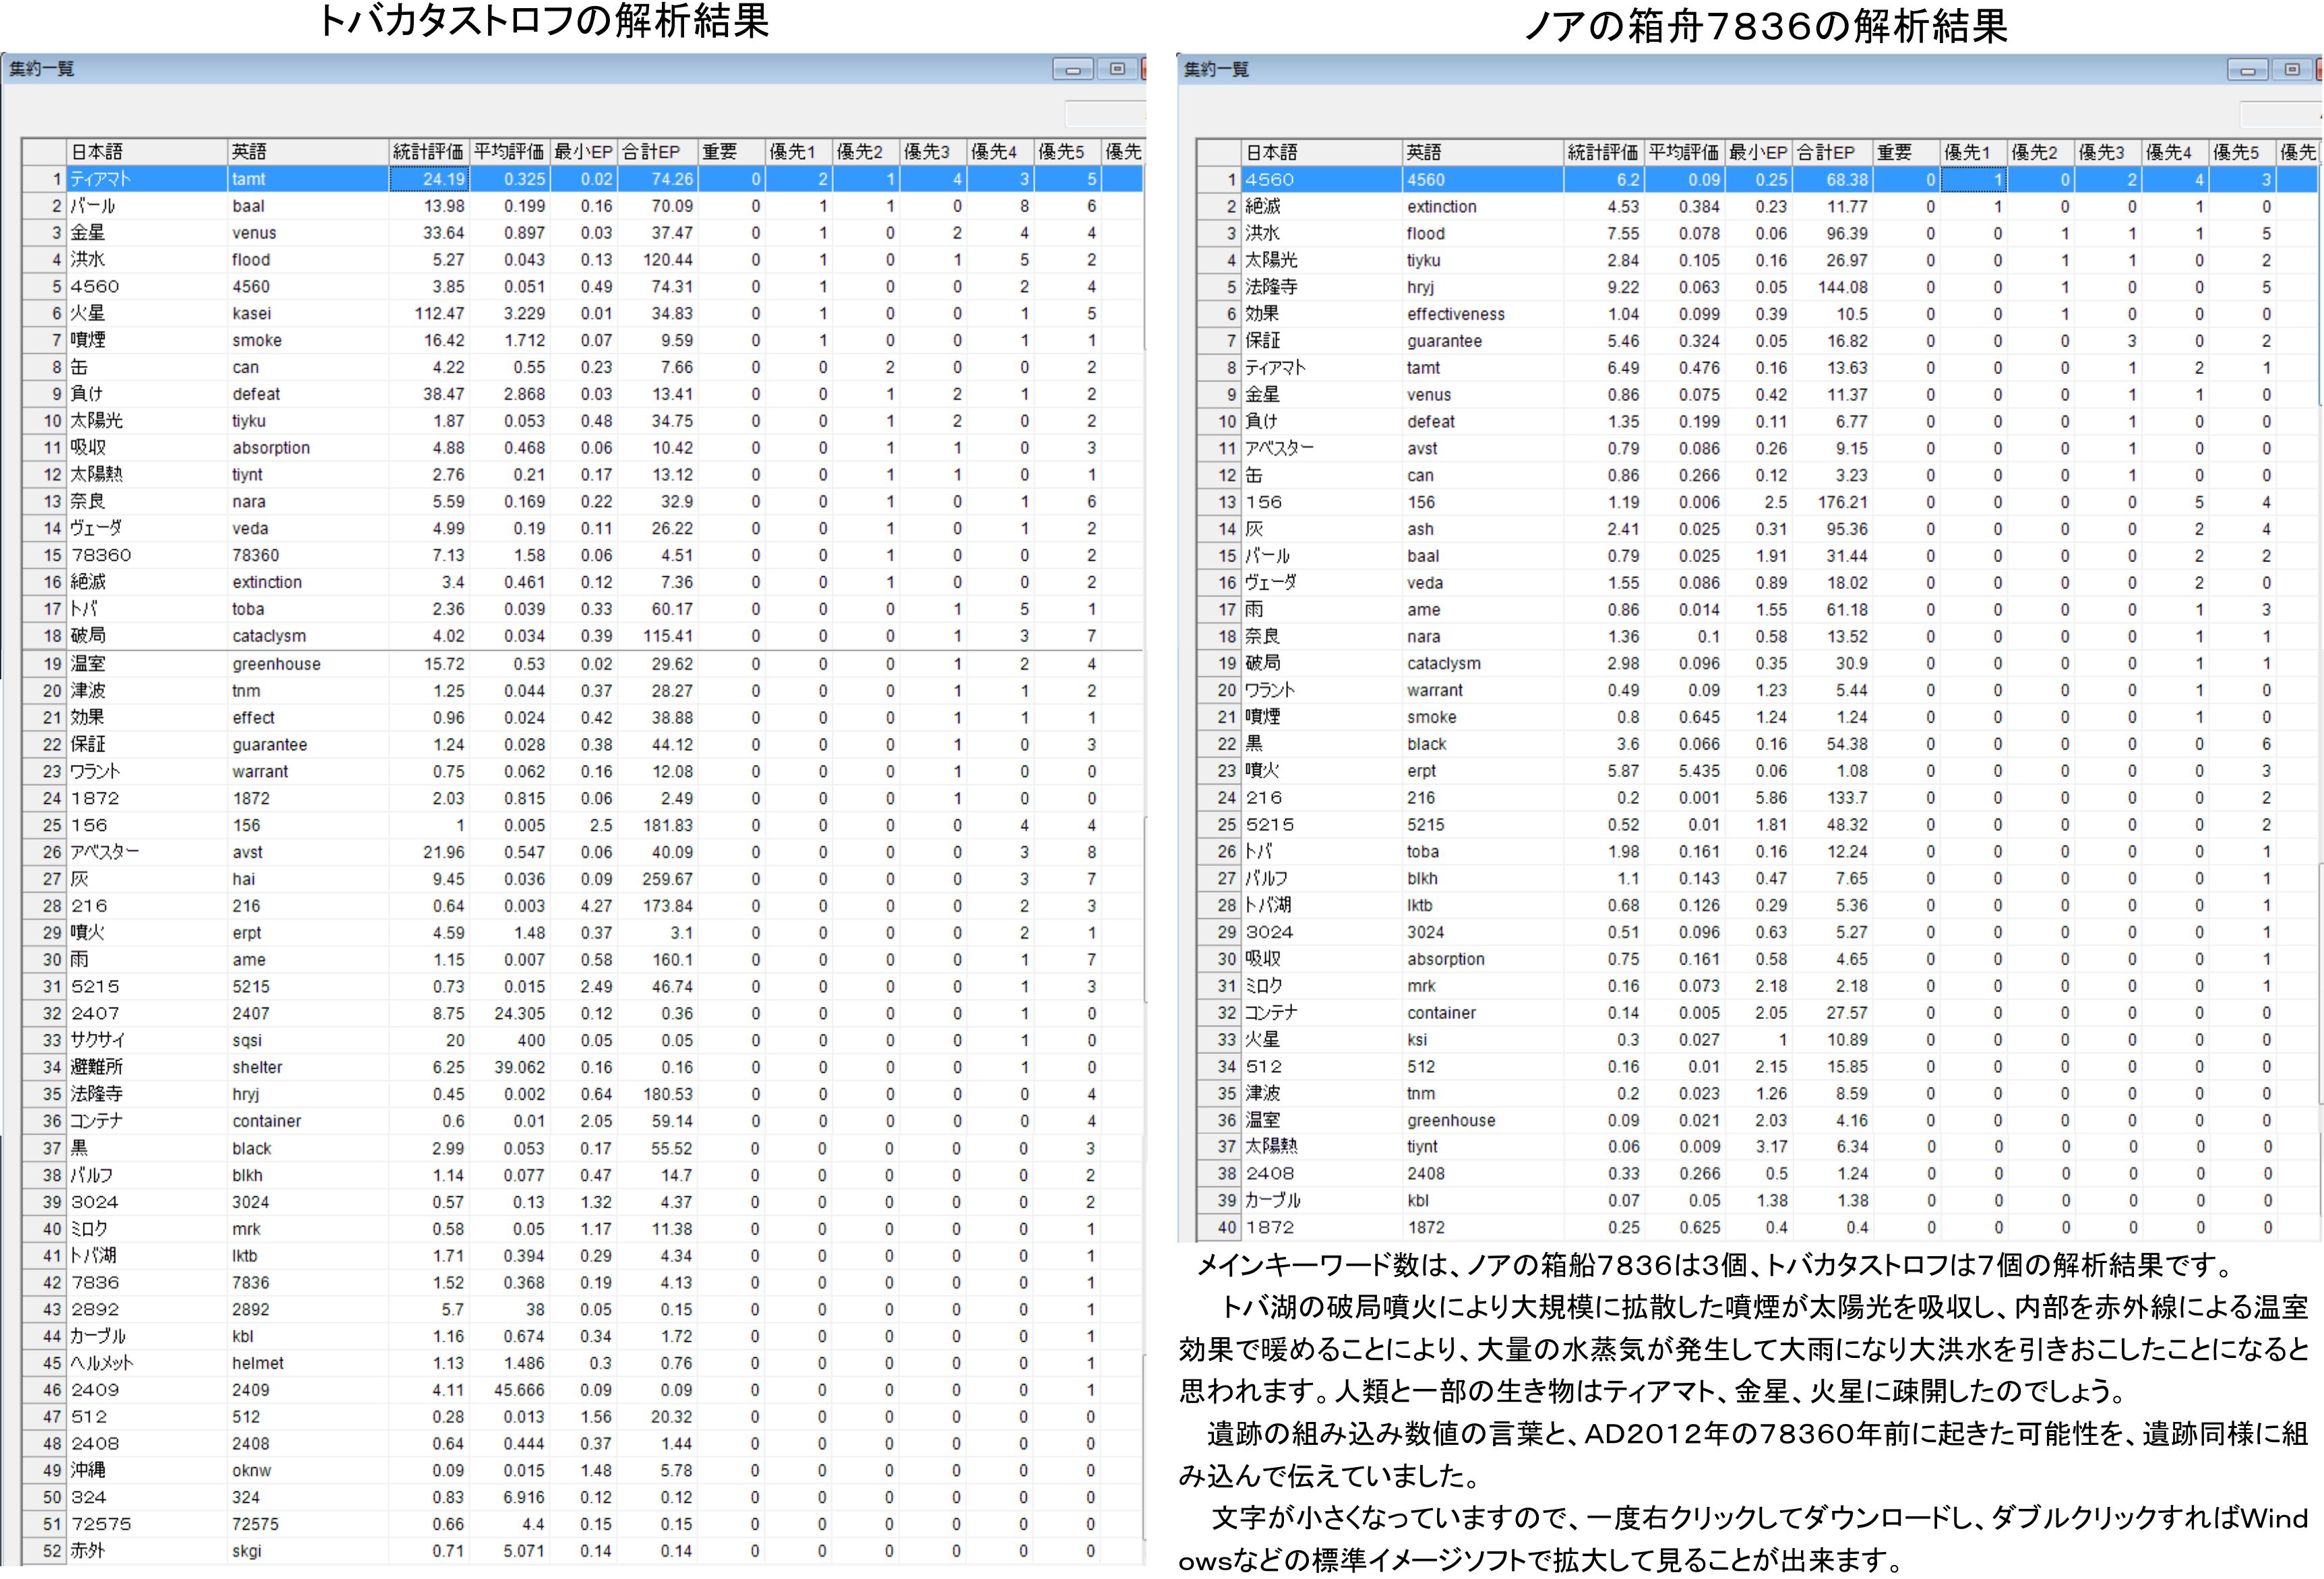Maximize the left 集約一覧 window

[x=1117, y=70]
